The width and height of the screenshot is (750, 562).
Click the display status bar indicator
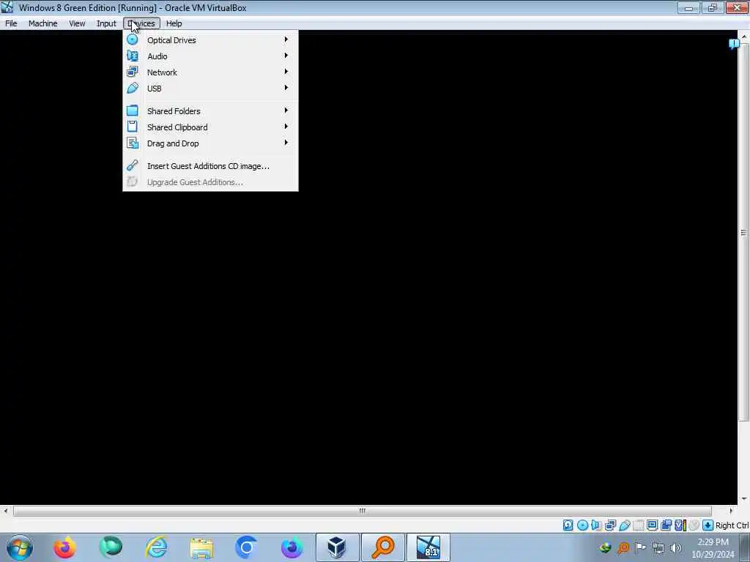(x=652, y=525)
